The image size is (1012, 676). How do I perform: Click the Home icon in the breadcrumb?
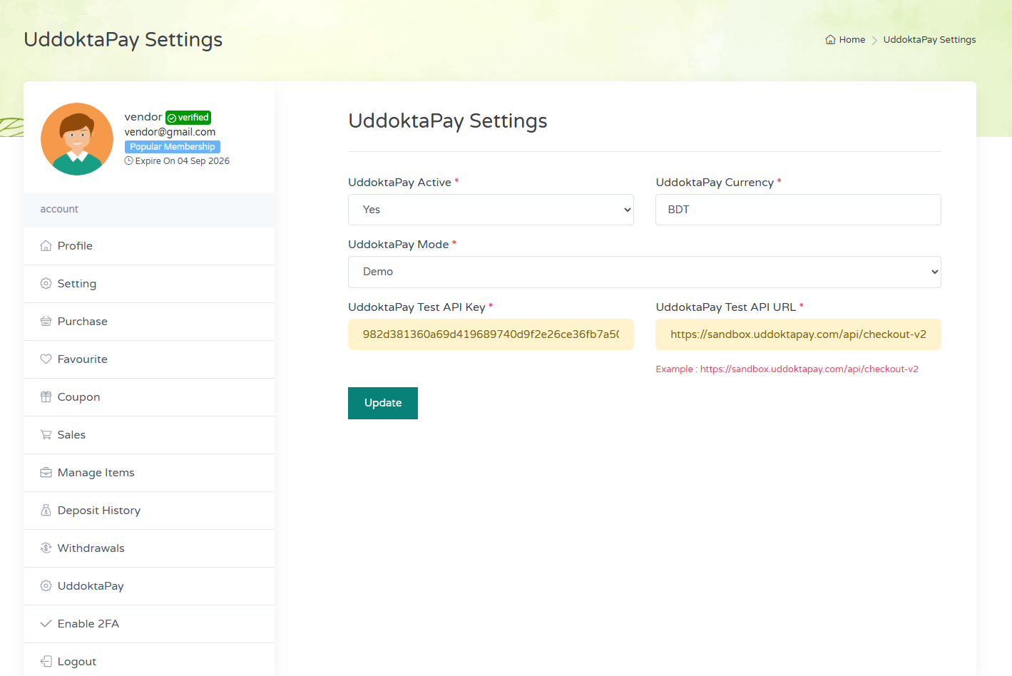pyautogui.click(x=829, y=39)
